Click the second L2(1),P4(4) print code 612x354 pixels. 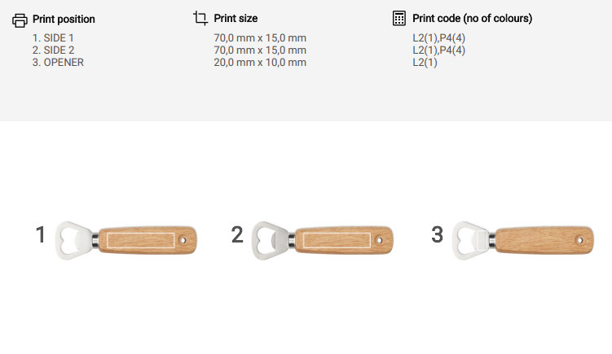439,50
